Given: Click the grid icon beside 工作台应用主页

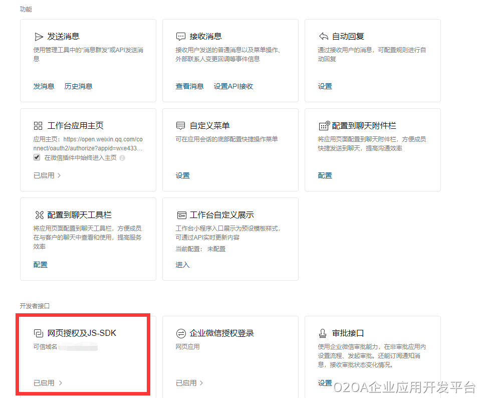Looking at the screenshot, I should [x=39, y=126].
